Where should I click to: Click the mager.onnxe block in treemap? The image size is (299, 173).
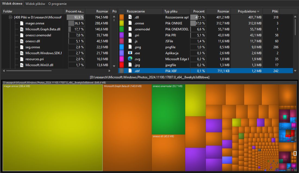[53, 128]
